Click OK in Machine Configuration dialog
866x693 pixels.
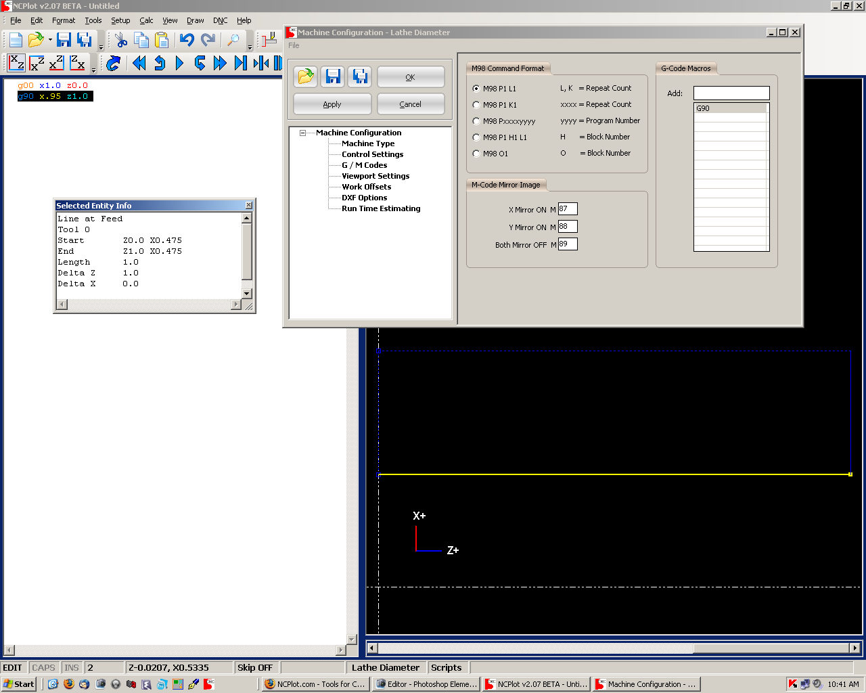411,77
